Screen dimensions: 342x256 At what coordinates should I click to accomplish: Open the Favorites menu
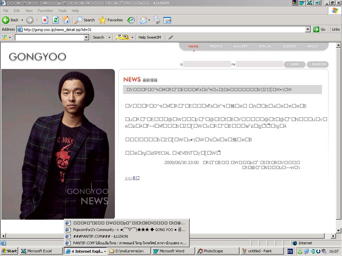coord(45,11)
